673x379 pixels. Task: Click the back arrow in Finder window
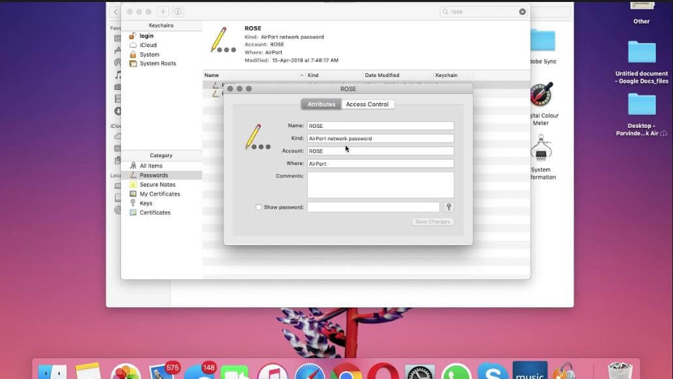[115, 12]
